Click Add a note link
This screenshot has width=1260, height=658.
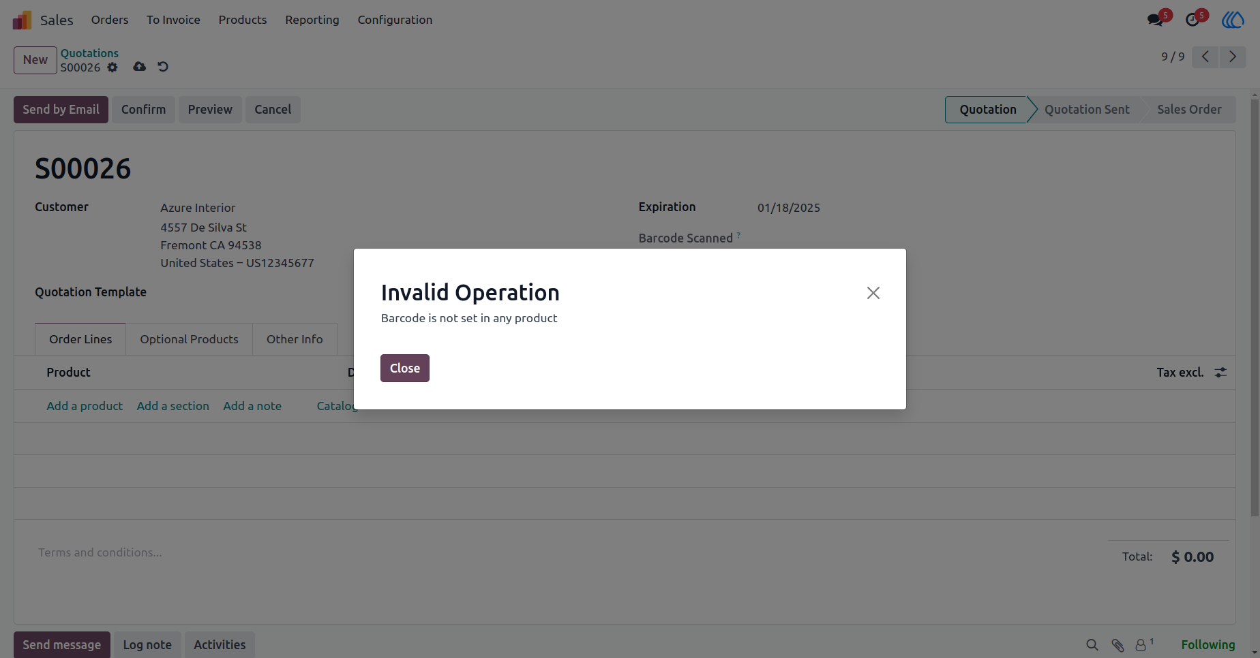click(252, 406)
